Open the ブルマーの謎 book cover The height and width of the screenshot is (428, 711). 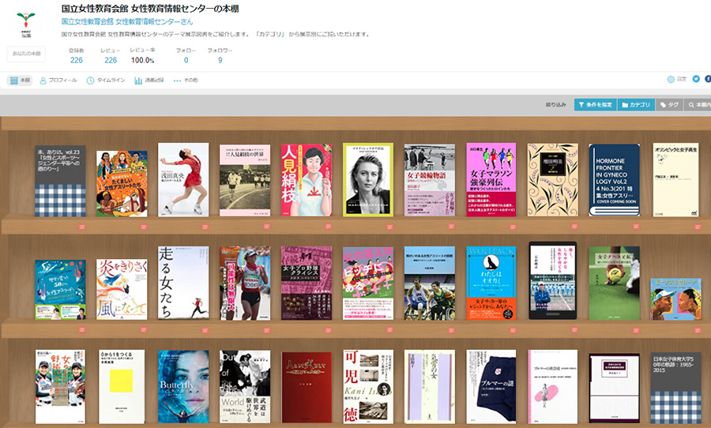pos(491,387)
